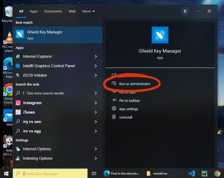Expand the 'irn vs egy' suggestion arrow
Viewport: 224px width, 178px height.
(x=96, y=131)
